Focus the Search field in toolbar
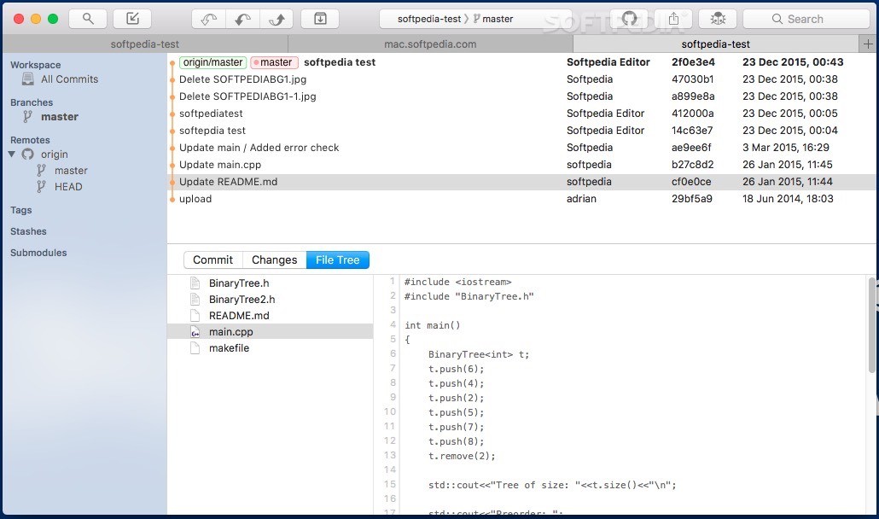This screenshot has width=879, height=519. (x=806, y=19)
